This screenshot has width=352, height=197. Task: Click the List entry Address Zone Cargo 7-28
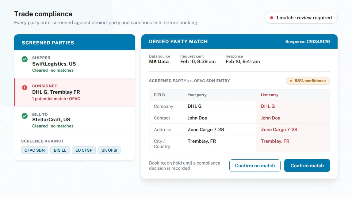(x=279, y=130)
